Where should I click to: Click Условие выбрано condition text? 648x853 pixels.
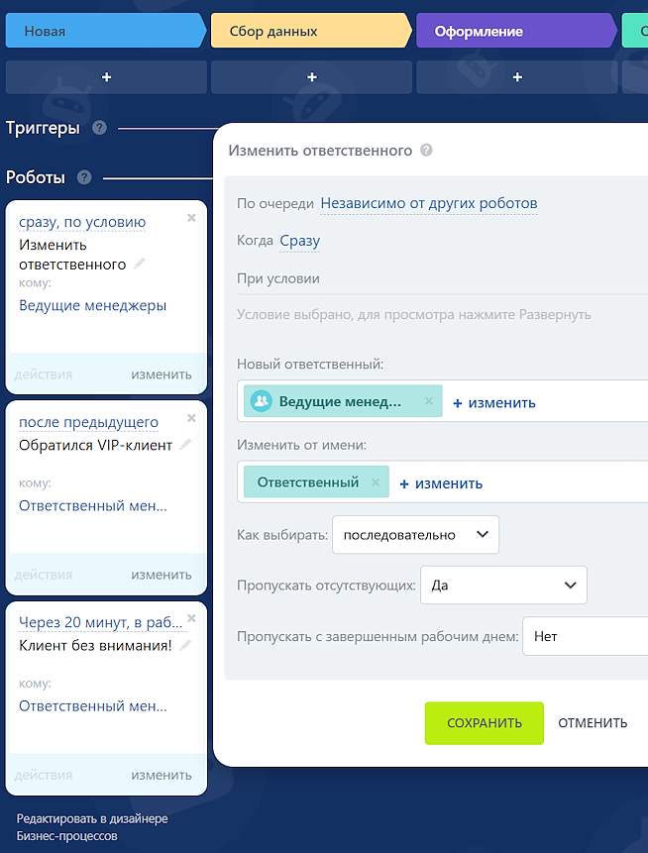(414, 314)
